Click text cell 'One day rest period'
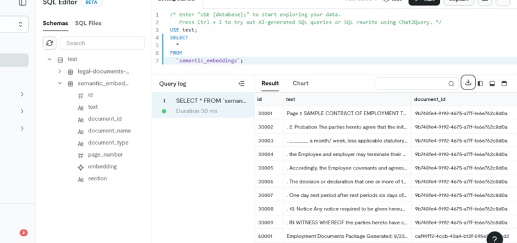This screenshot has height=243, width=517. [x=347, y=195]
